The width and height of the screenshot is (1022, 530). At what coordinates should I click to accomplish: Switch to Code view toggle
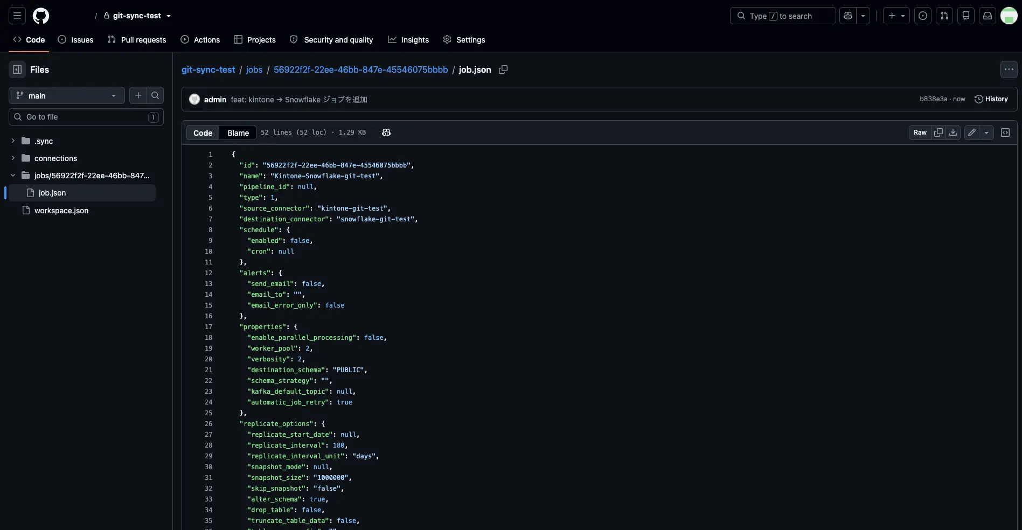203,132
